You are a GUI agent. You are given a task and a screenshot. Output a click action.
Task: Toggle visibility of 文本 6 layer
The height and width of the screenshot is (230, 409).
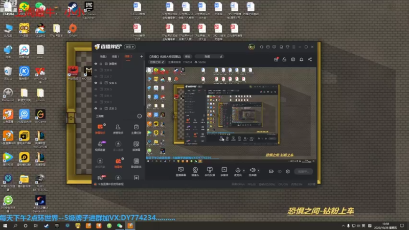pos(96,83)
